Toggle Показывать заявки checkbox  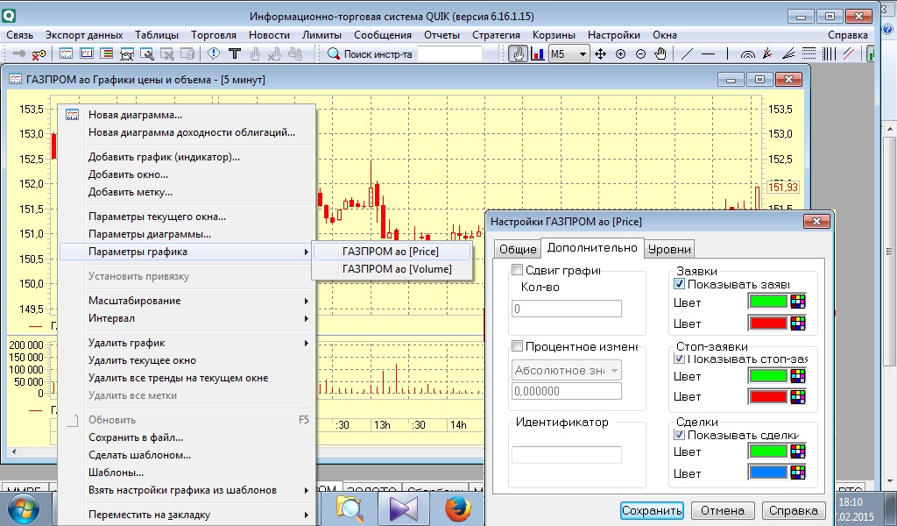click(x=680, y=284)
